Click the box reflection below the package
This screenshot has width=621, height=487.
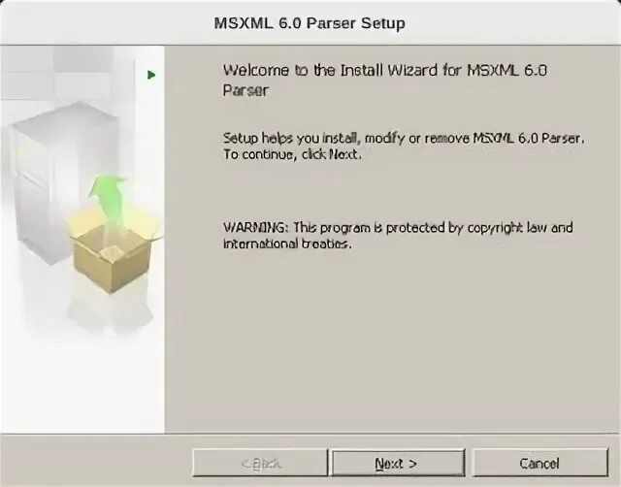pos(111,312)
